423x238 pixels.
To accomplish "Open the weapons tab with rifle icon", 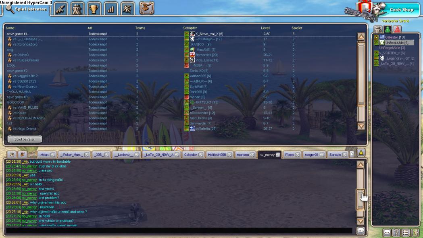I will pyautogui.click(x=60, y=8).
